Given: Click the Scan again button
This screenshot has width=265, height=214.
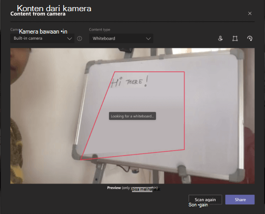Looking at the screenshot, I should tap(205, 200).
